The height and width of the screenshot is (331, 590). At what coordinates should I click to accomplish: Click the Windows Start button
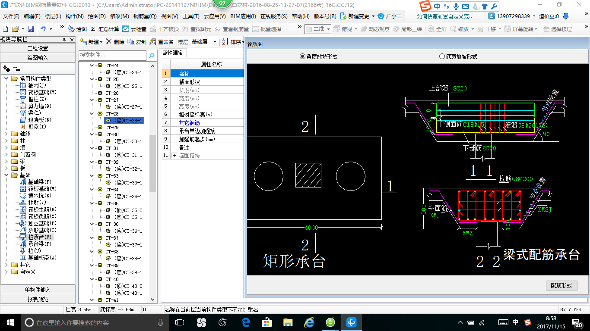coord(10,322)
